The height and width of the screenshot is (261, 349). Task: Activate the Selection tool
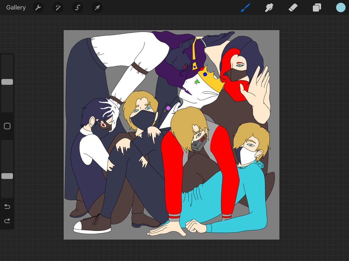[x=78, y=8]
